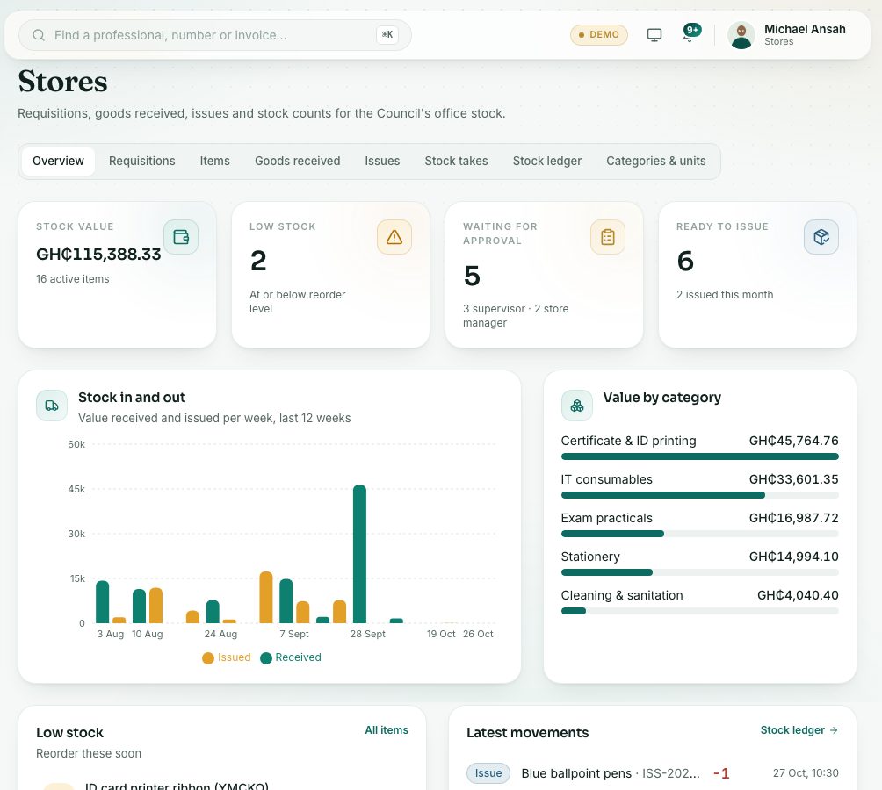Click the Low stock section title
The width and height of the screenshot is (882, 790).
69,733
